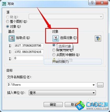Click the Pick Point (拾取点) icon button
The height and width of the screenshot is (112, 110).
(12, 38)
